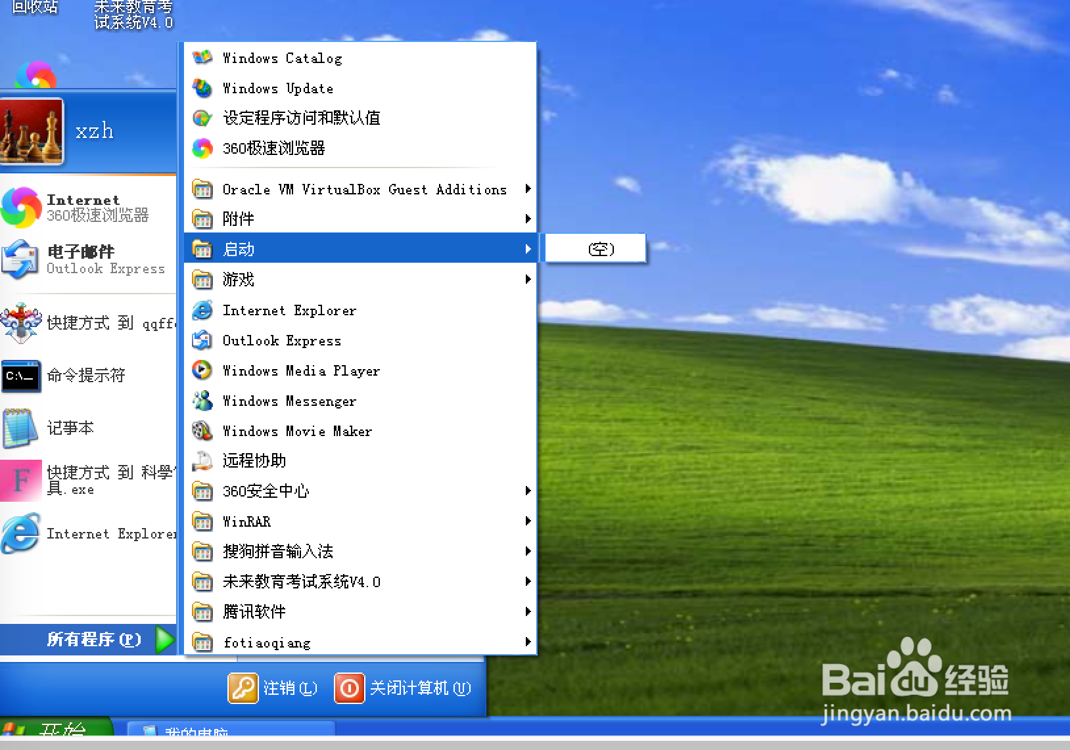Click the green All Programs arrow

pyautogui.click(x=165, y=640)
